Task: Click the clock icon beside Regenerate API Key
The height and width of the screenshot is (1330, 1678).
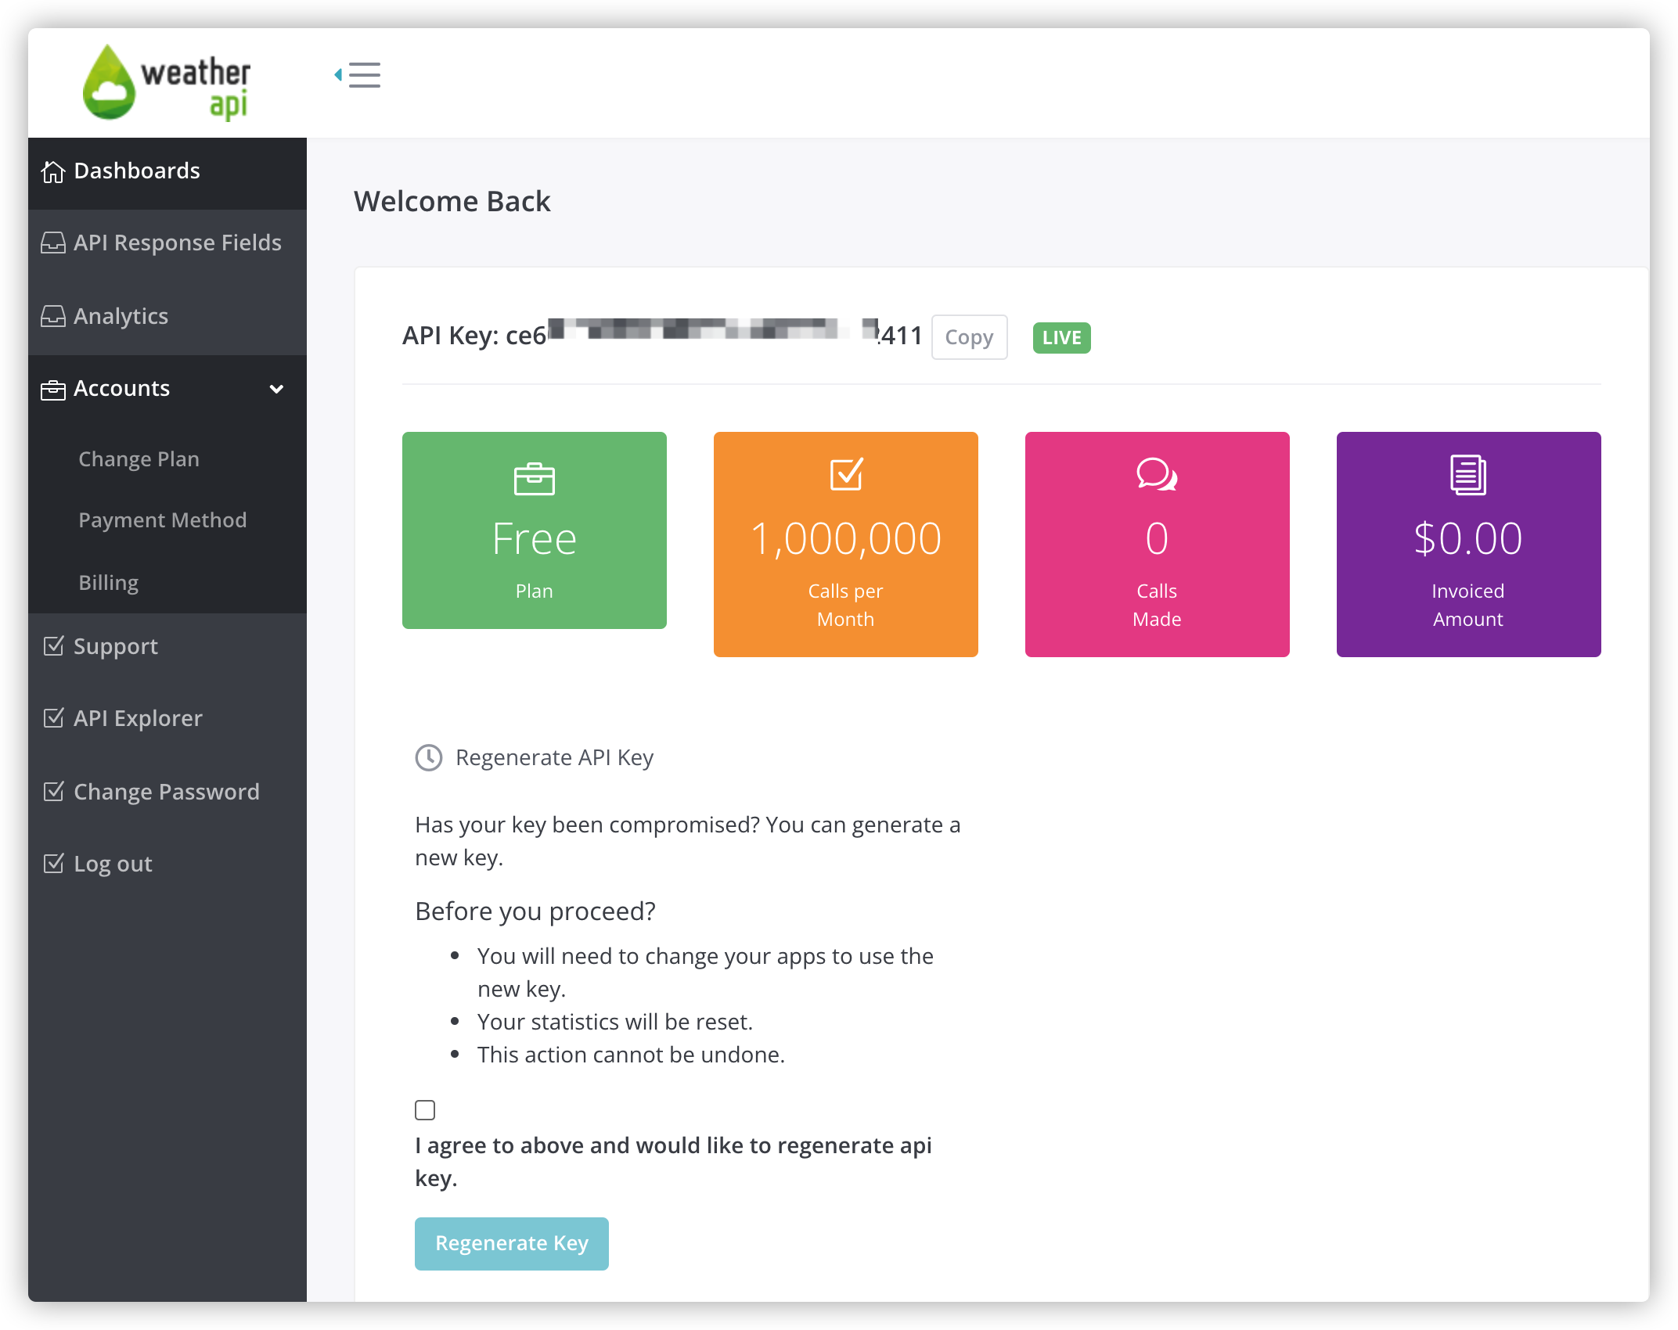Action: [429, 757]
